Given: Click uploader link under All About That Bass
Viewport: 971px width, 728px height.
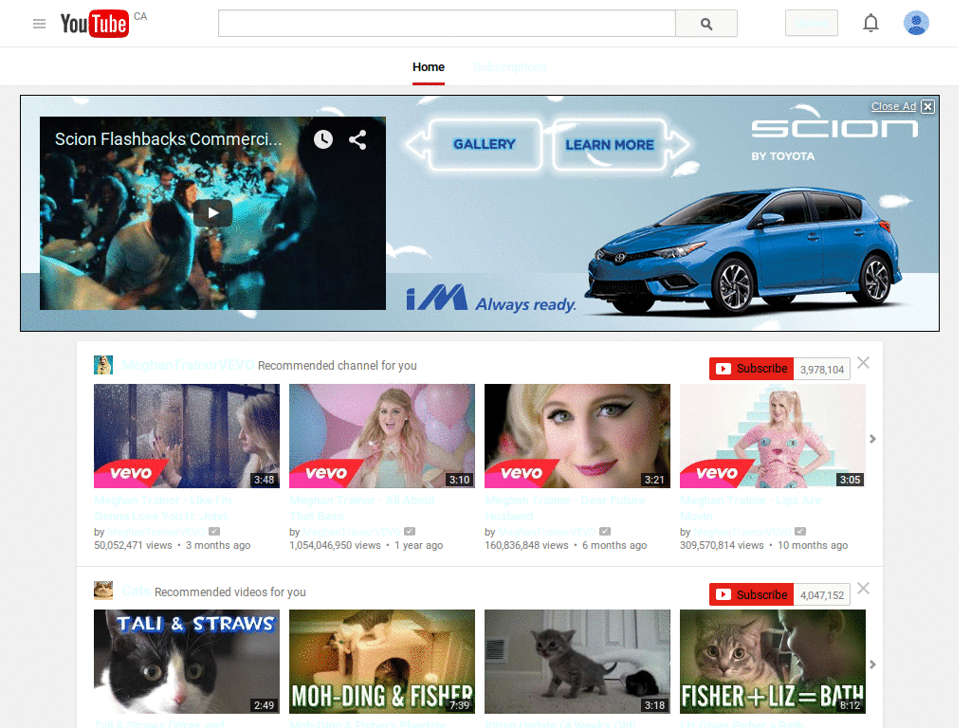Looking at the screenshot, I should [352, 532].
